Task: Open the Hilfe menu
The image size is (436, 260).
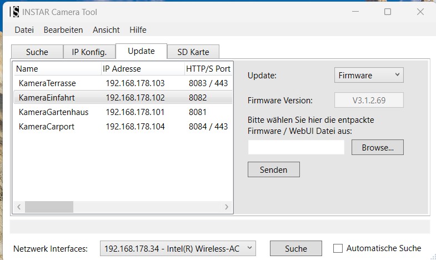Action: tap(138, 30)
